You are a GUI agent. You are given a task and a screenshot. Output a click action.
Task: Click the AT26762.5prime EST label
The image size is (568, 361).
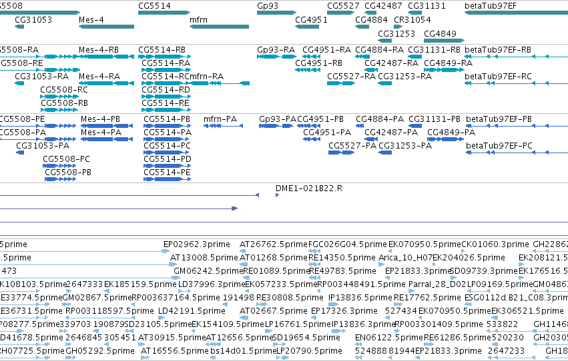point(274,244)
